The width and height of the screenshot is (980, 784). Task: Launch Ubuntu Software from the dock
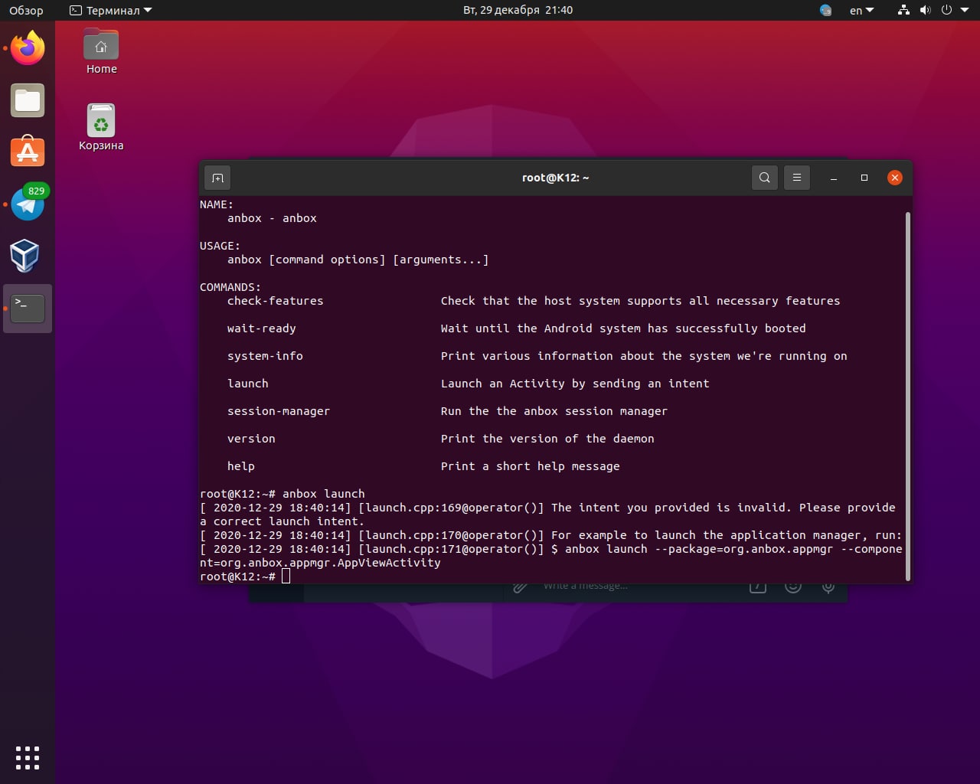28,152
